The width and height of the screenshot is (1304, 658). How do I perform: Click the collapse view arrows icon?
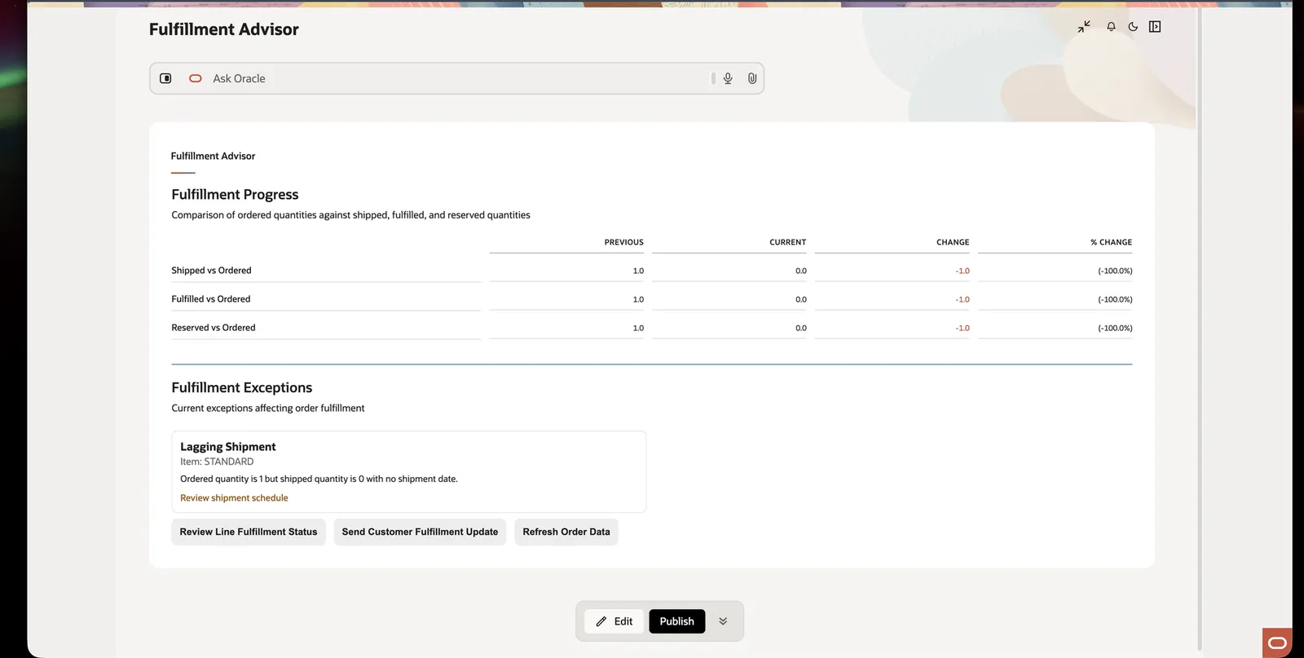pos(1084,27)
